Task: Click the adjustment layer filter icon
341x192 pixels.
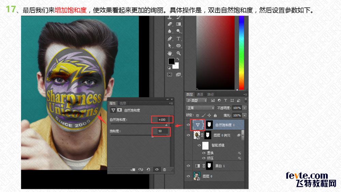Action: 219,101
